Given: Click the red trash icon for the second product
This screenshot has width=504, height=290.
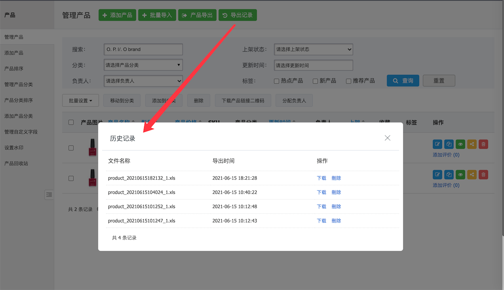Looking at the screenshot, I should tap(483, 175).
